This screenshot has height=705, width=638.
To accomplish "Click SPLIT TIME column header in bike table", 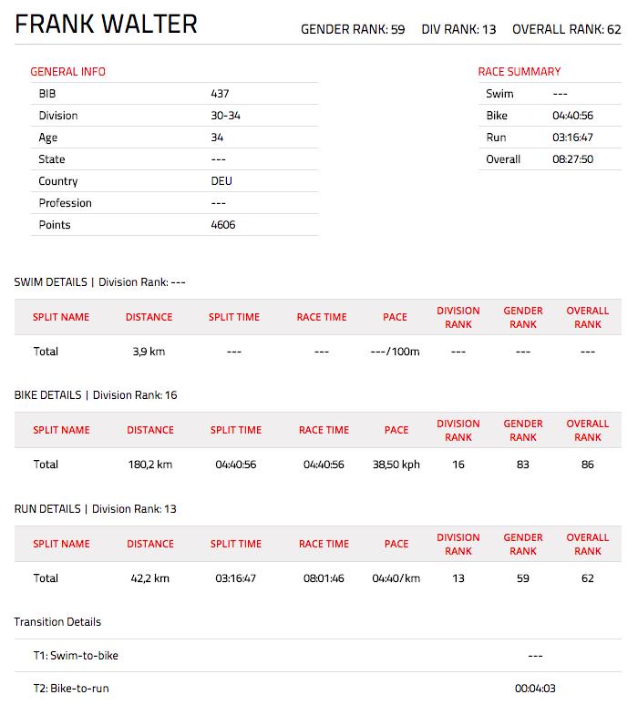I will point(236,430).
